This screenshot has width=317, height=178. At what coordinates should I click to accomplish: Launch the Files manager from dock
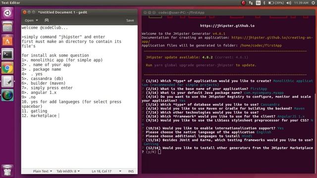(x=7, y=27)
